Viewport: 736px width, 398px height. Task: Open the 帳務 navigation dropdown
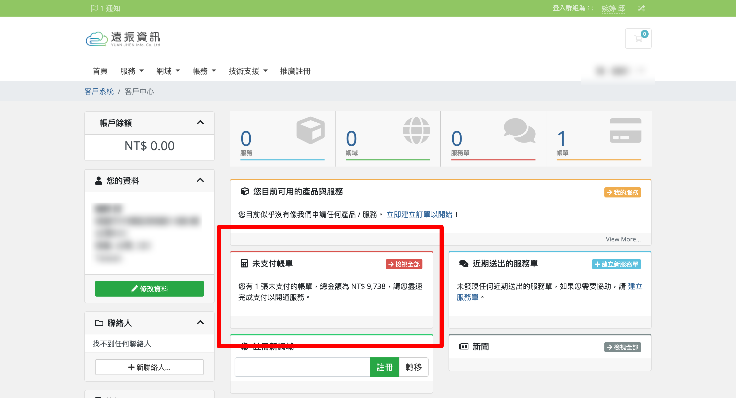click(x=204, y=71)
